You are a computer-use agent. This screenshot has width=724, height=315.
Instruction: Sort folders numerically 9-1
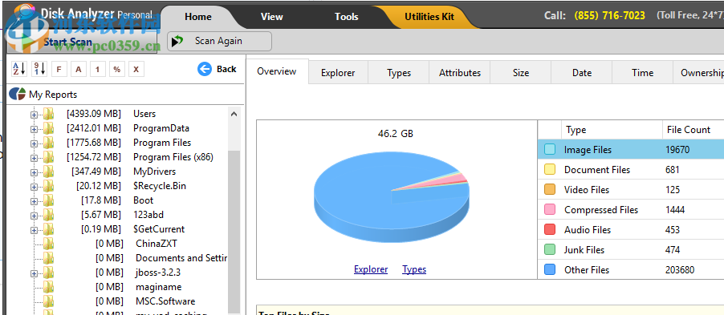[39, 69]
